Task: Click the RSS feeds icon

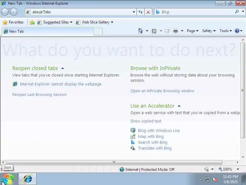Action: click(x=154, y=31)
